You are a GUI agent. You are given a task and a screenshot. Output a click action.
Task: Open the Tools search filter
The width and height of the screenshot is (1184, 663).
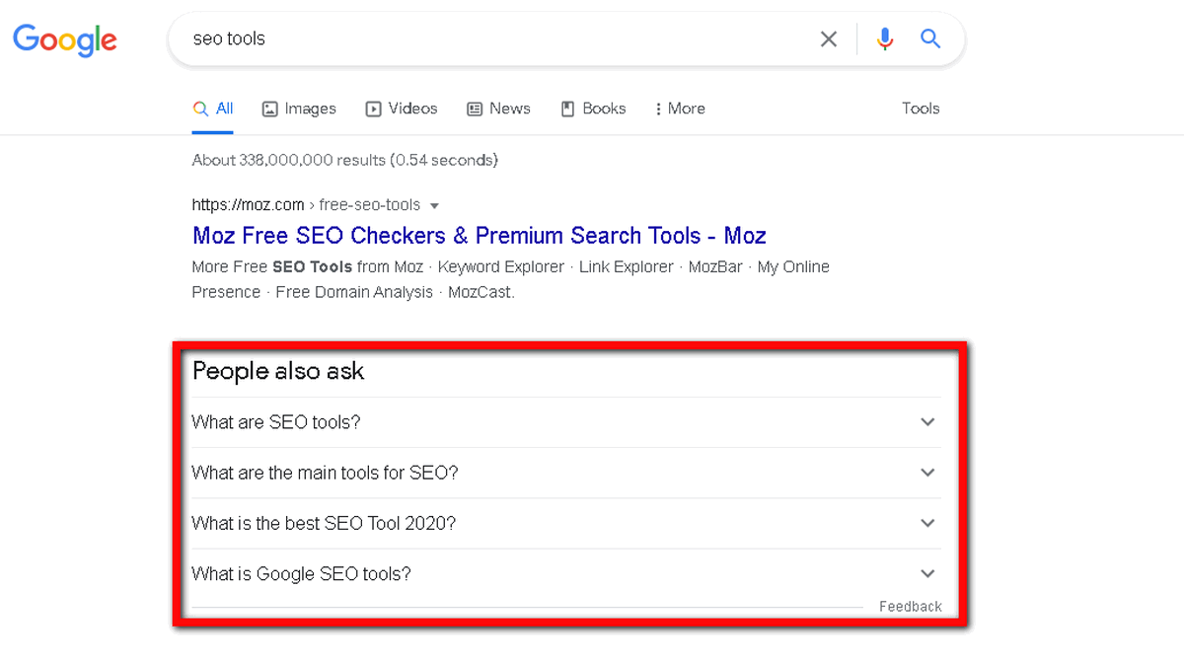coord(921,109)
